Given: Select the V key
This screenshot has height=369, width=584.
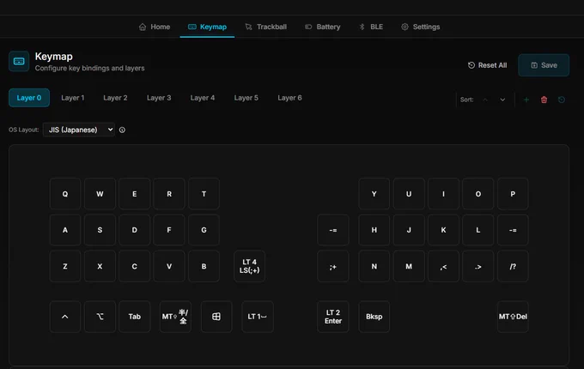Looking at the screenshot, I should tap(169, 266).
